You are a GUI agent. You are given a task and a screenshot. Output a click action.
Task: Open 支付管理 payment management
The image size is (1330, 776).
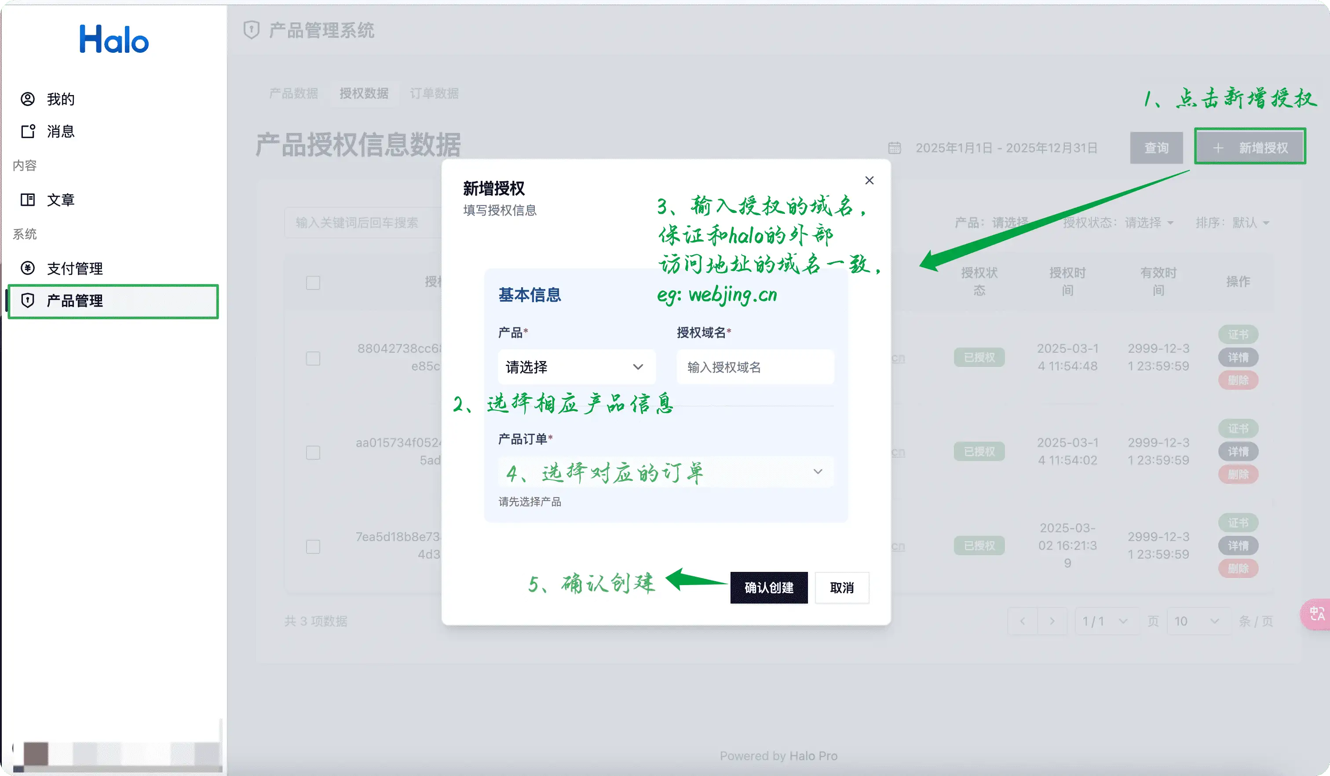(74, 268)
